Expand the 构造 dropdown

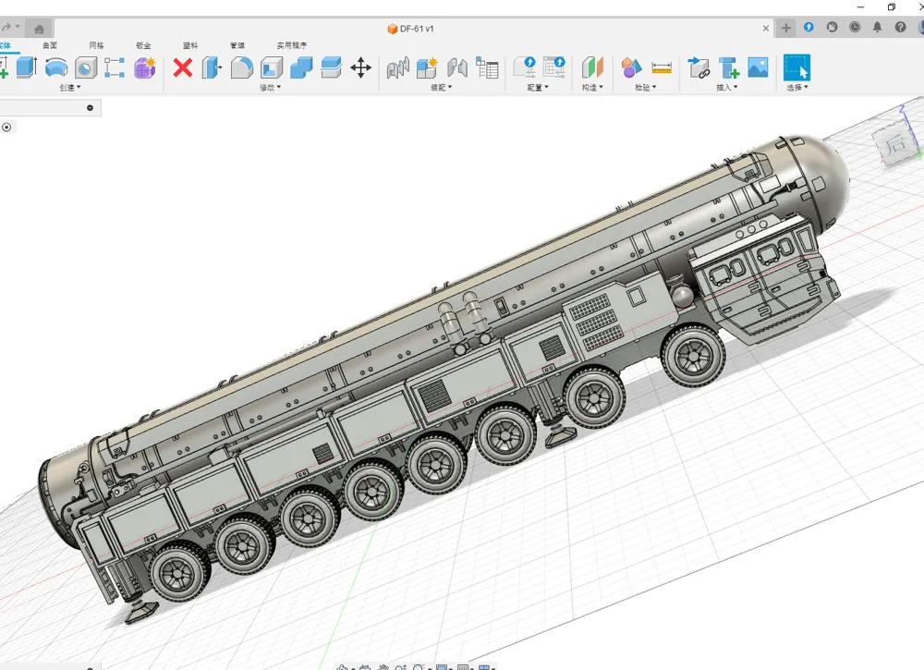593,87
